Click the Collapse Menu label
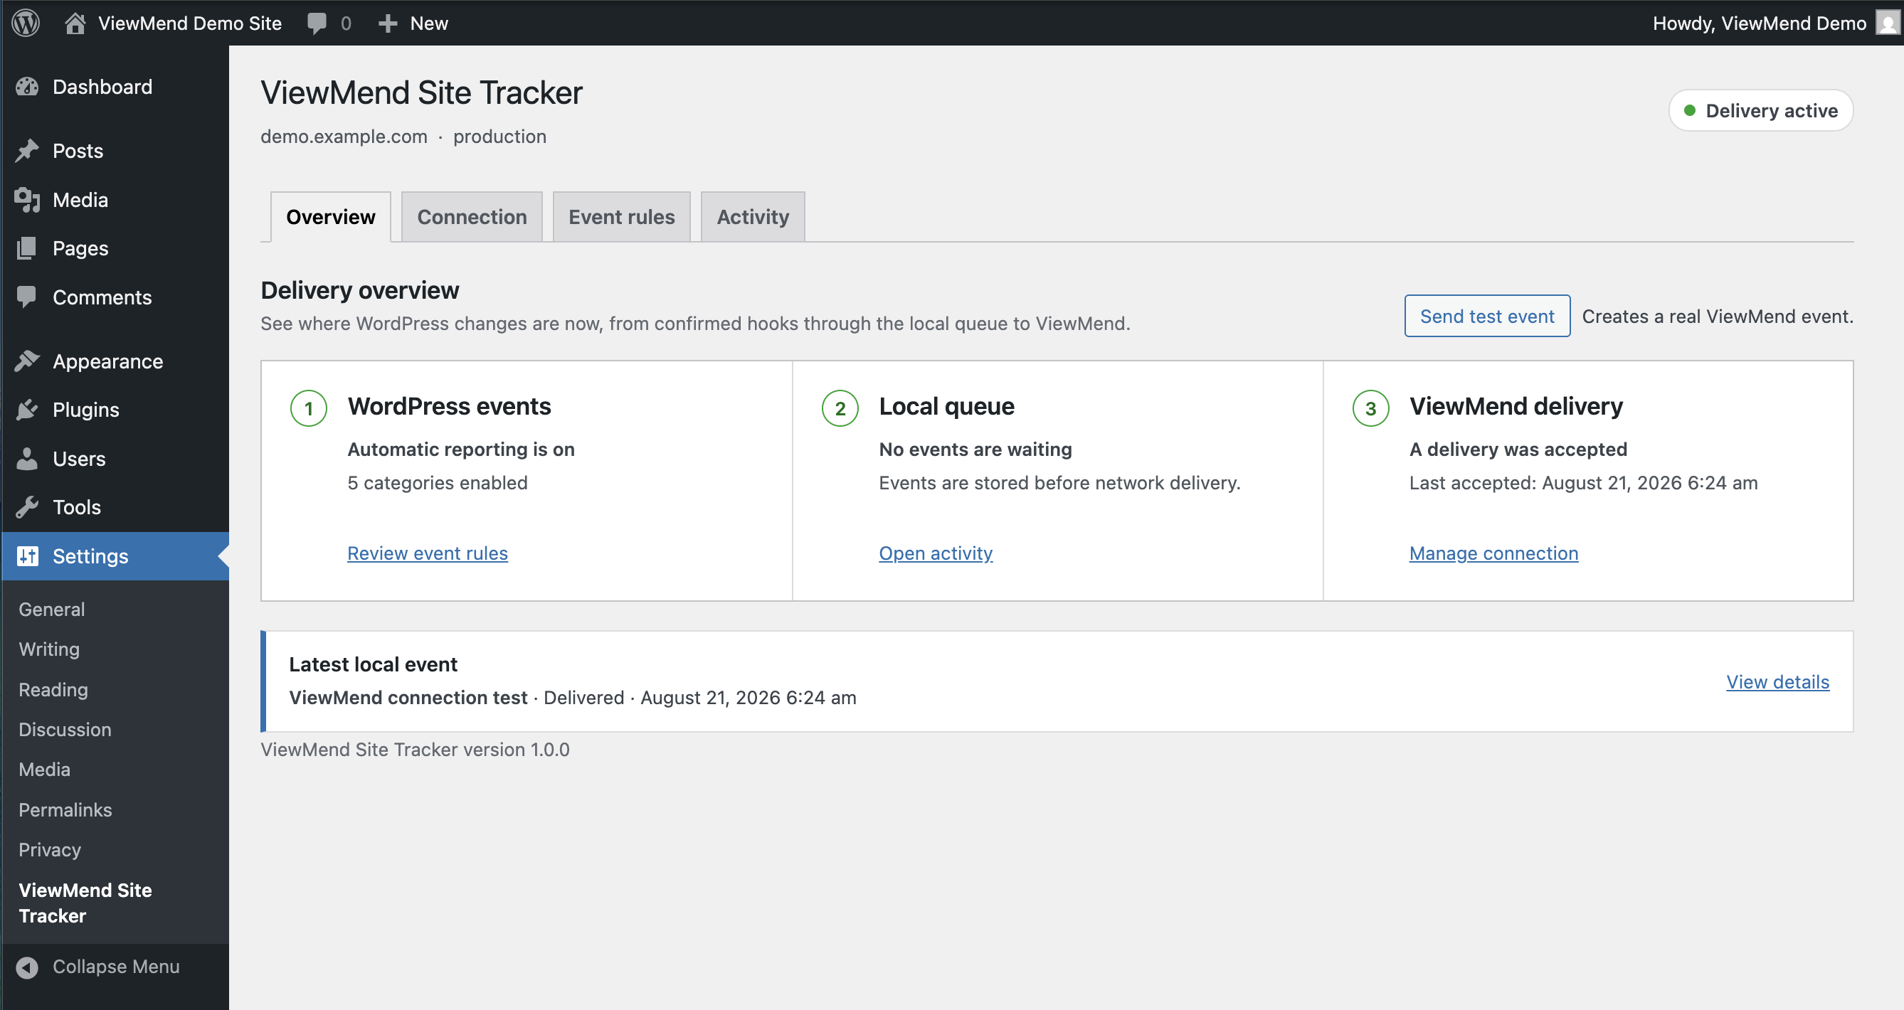 [x=116, y=967]
